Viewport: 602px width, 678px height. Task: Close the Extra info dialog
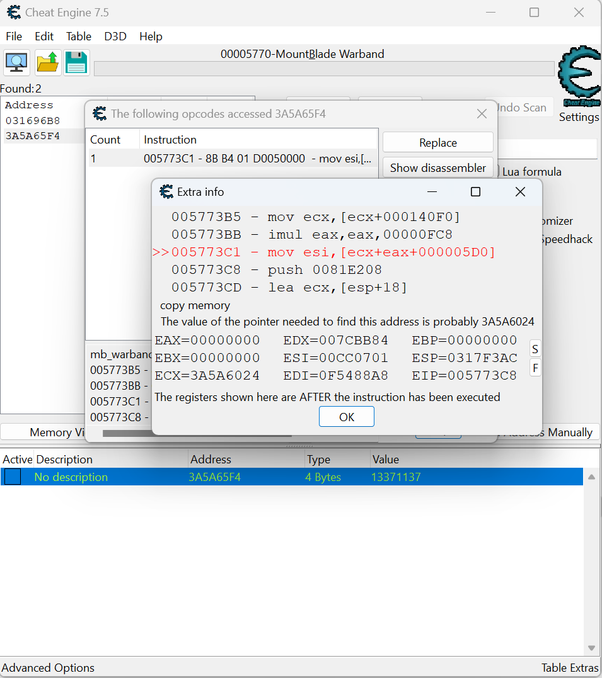pos(520,191)
